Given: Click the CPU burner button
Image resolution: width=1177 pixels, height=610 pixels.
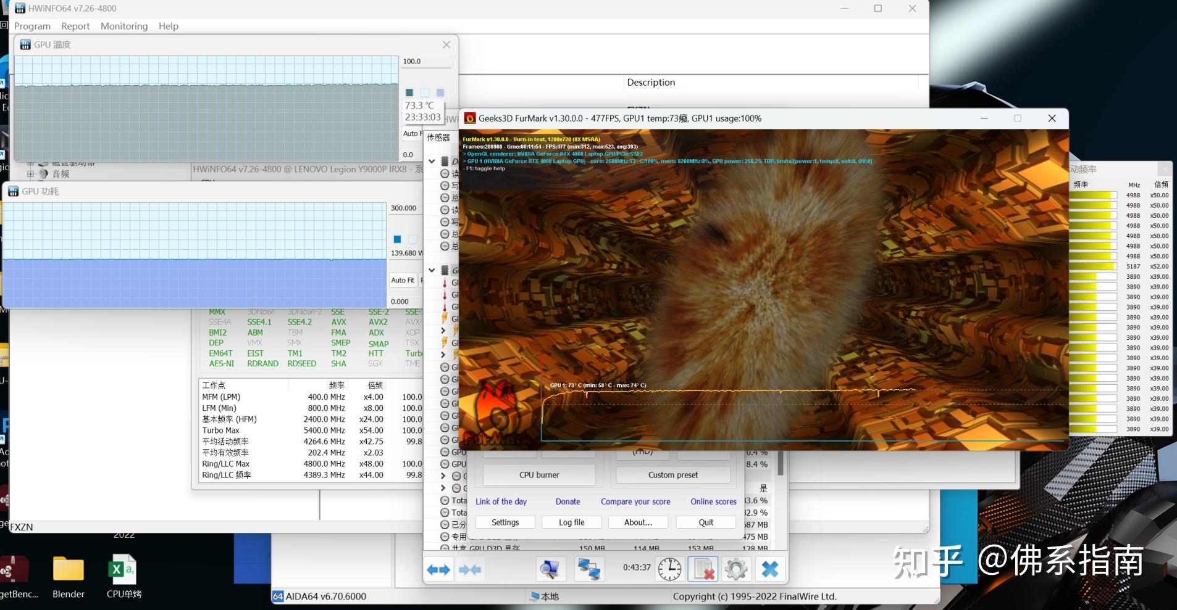Looking at the screenshot, I should (538, 475).
